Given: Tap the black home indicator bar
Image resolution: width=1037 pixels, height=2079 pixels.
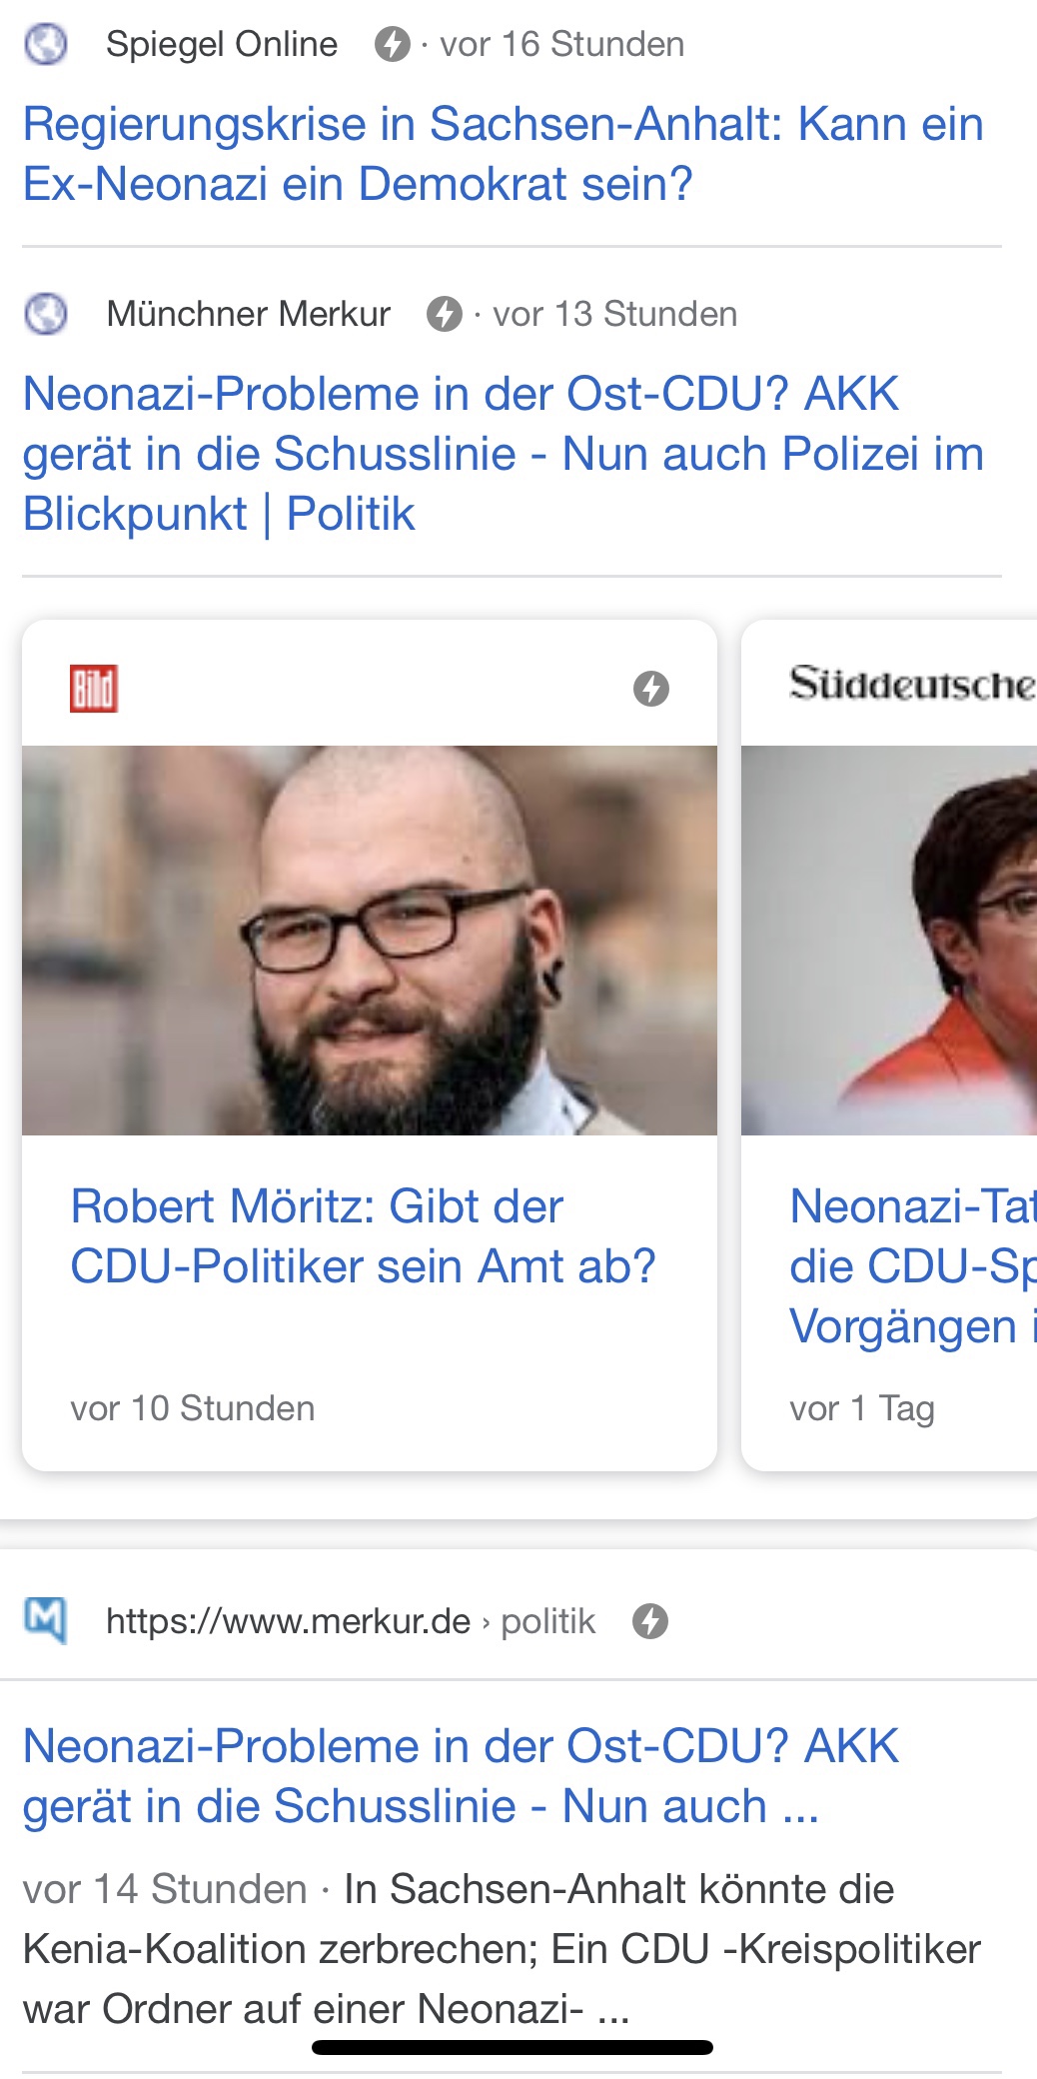Looking at the screenshot, I should point(513,2047).
